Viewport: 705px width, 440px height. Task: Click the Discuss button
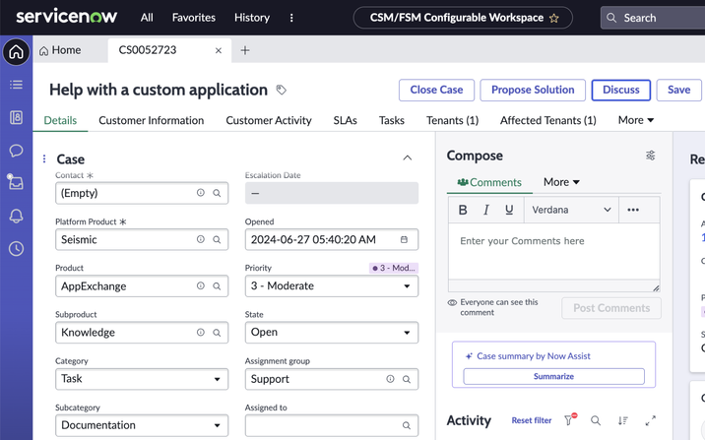click(621, 90)
